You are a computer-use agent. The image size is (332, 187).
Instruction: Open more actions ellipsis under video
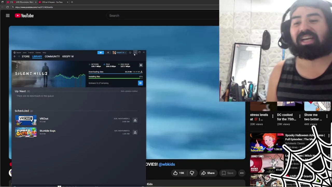pos(242,173)
